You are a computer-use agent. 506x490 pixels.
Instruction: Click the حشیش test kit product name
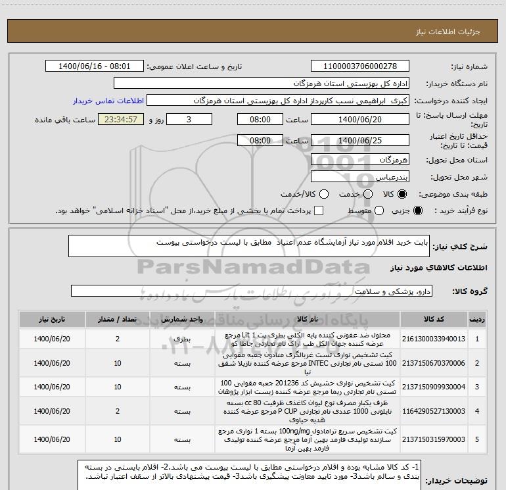308,387
